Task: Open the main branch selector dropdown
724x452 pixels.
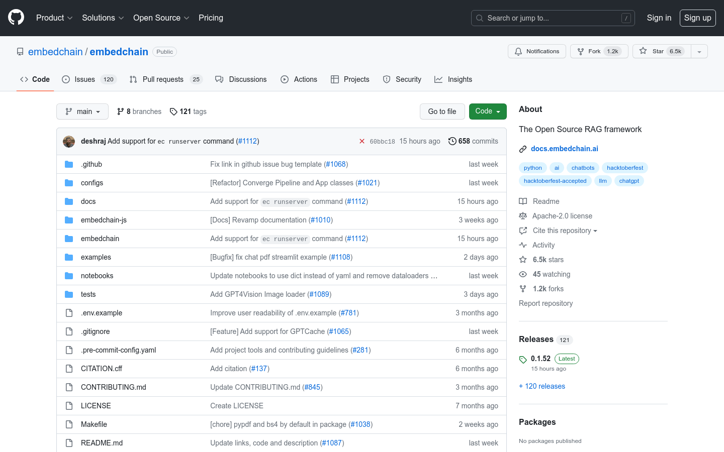Action: (82, 111)
